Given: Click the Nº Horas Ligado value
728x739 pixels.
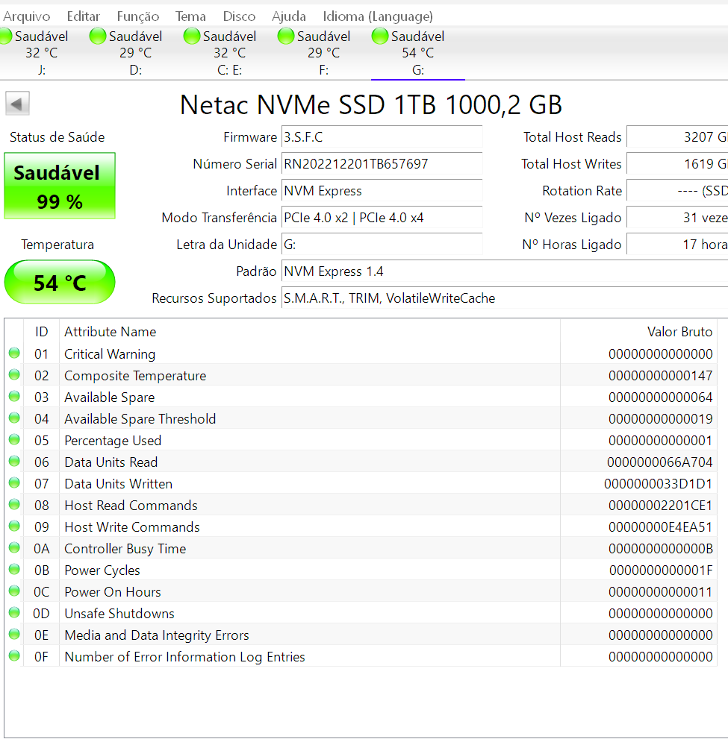Looking at the screenshot, I should point(677,245).
